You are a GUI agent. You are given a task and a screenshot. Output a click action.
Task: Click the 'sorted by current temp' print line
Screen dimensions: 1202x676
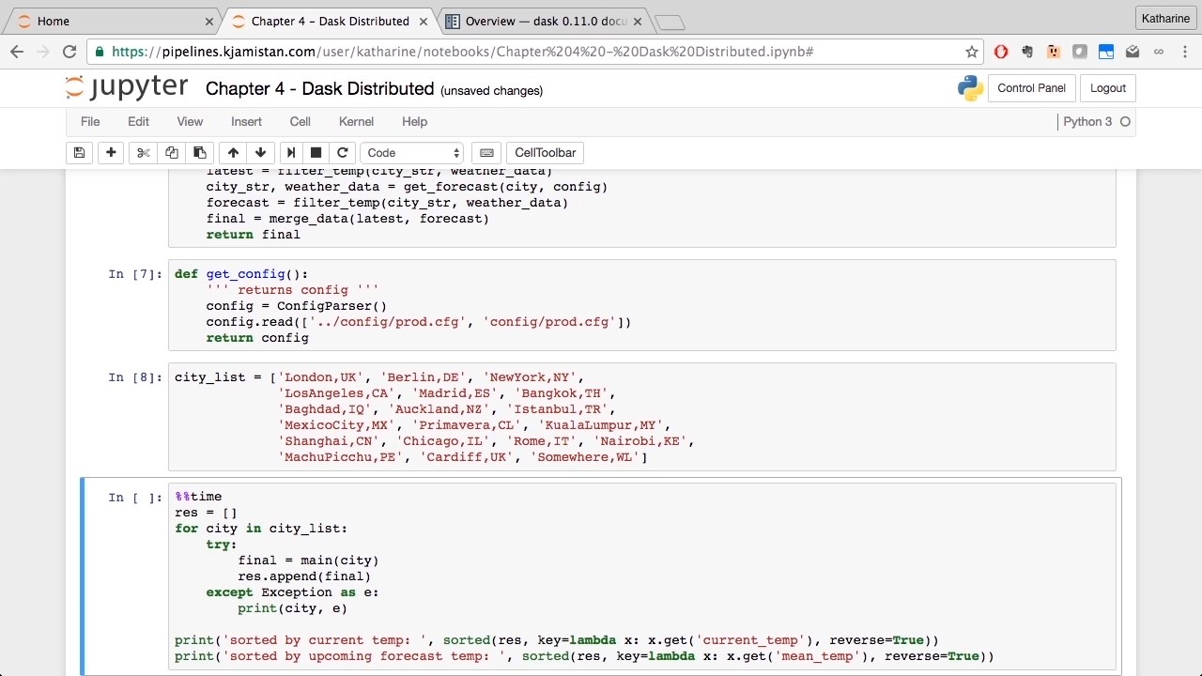pyautogui.click(x=557, y=640)
